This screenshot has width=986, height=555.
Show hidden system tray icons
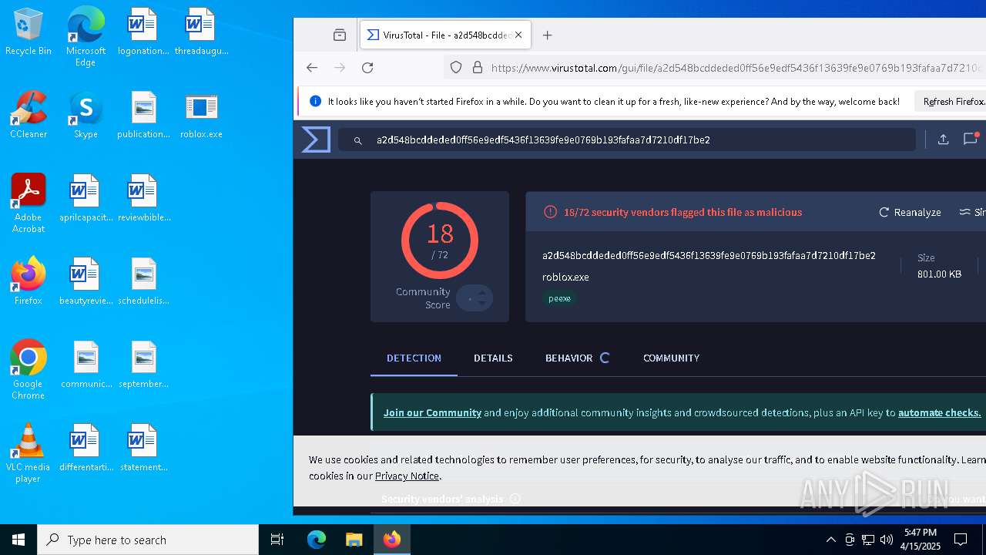pos(830,540)
